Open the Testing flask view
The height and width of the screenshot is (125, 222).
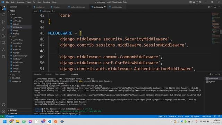[3, 50]
